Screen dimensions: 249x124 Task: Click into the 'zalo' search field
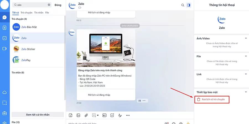pyautogui.click(x=32, y=5)
